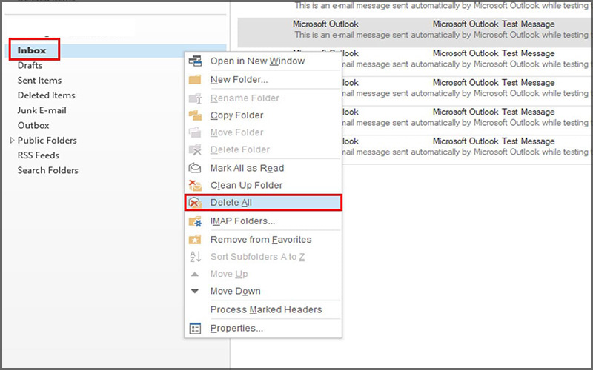Open the RSS Feeds folder
The image size is (593, 370).
39,155
